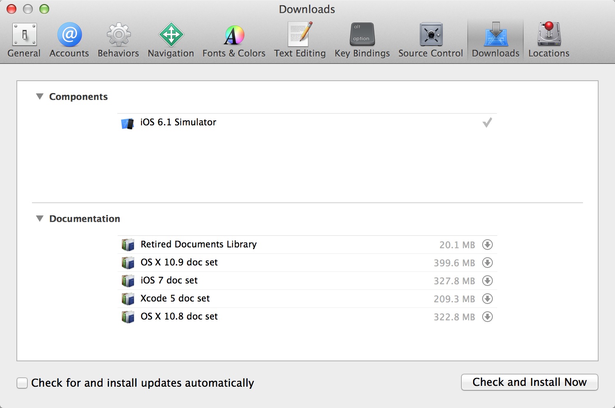Image resolution: width=615 pixels, height=408 pixels.
Task: Open the Accounts preferences pane
Action: click(x=69, y=40)
